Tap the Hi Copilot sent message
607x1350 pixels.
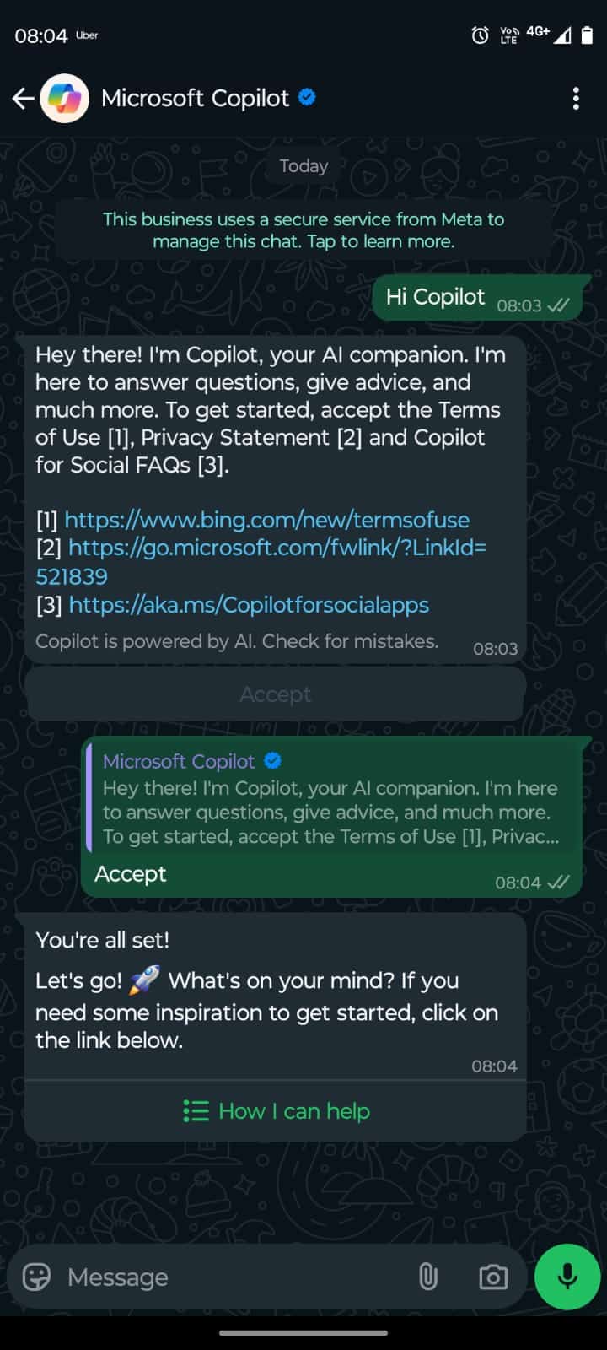click(477, 298)
